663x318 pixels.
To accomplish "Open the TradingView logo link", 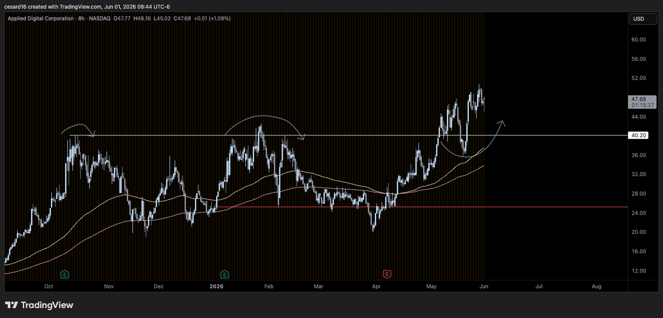I will [x=39, y=305].
